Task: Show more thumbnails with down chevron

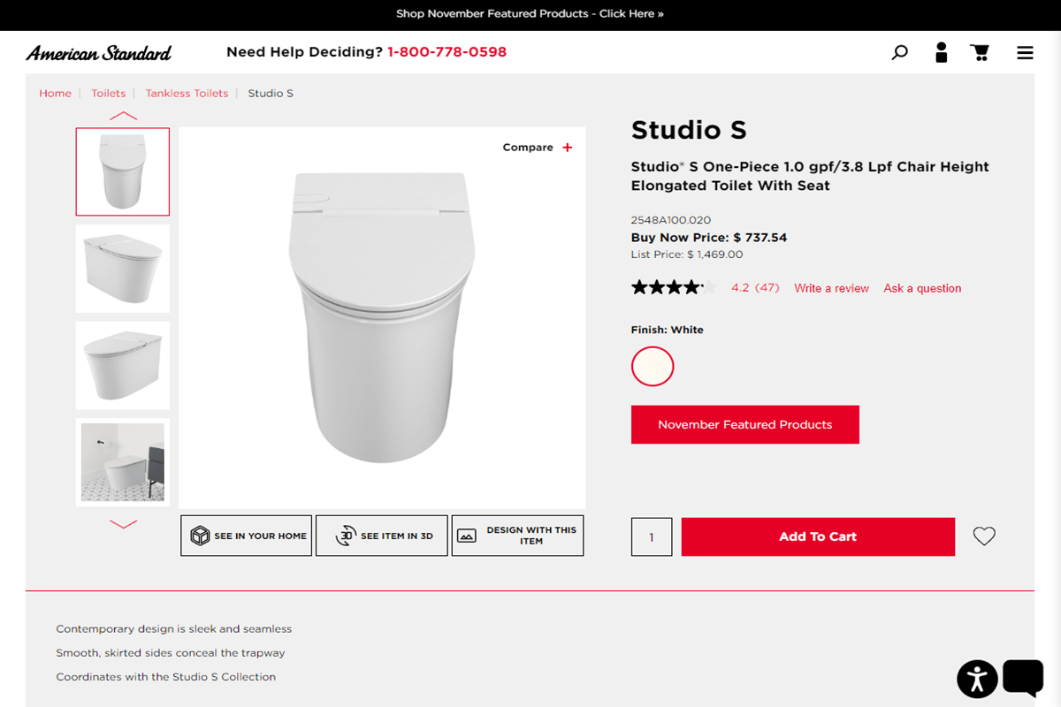Action: (x=123, y=524)
